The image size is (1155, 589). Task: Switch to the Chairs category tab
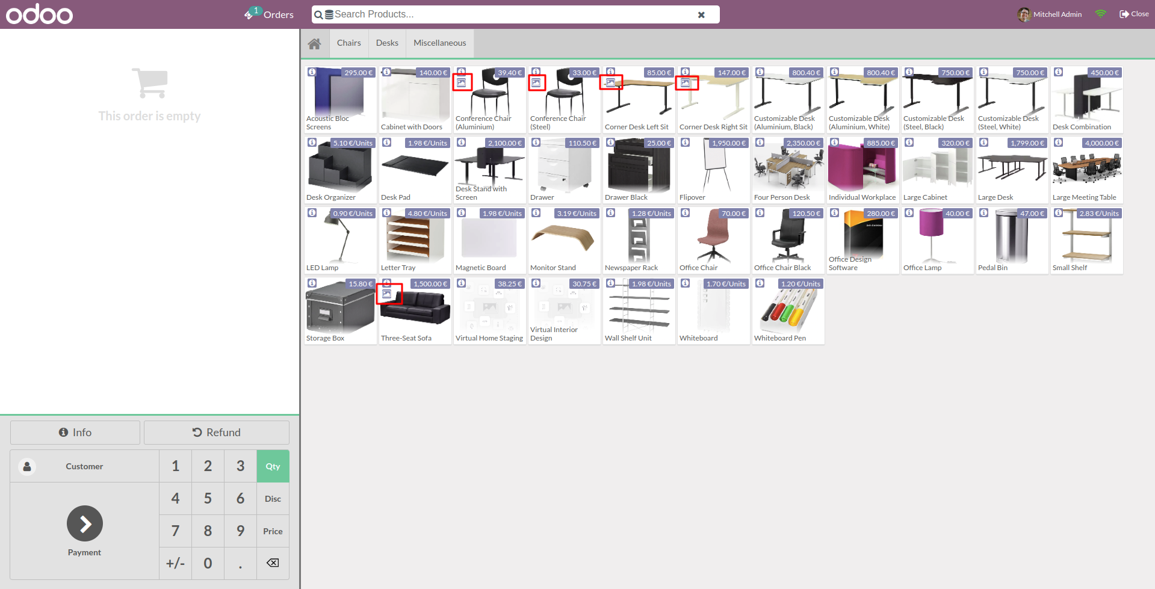click(349, 43)
